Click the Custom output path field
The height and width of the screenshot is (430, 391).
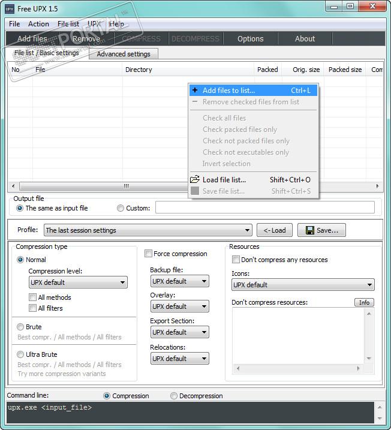(x=265, y=208)
